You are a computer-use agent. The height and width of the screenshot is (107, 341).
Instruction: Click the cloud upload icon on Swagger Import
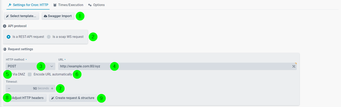coord(46,16)
